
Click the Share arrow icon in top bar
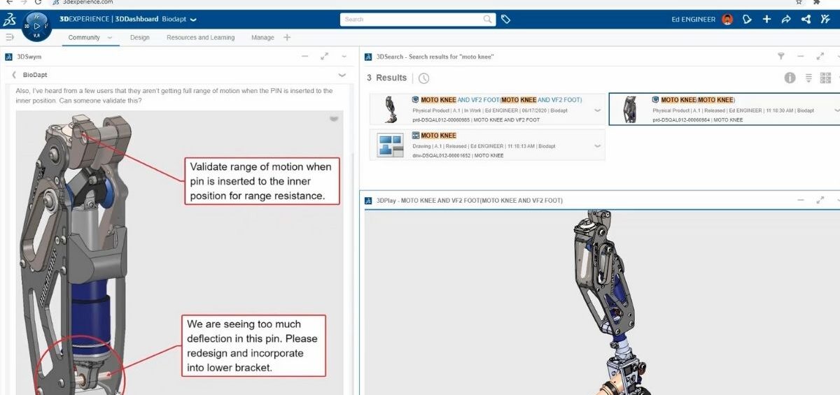[786, 20]
